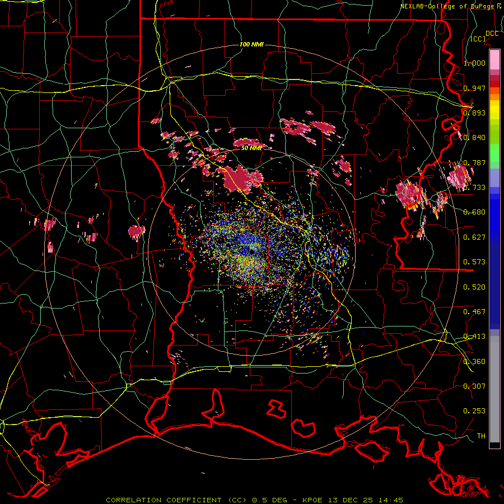Viewport: 504px width, 504px height.
Task: Click the 0.787 scale value
Action: (x=474, y=162)
